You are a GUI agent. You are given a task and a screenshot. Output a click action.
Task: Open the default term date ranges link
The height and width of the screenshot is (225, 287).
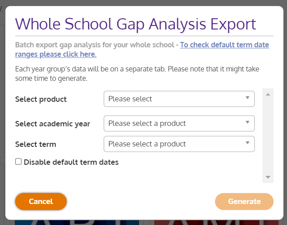224,45
